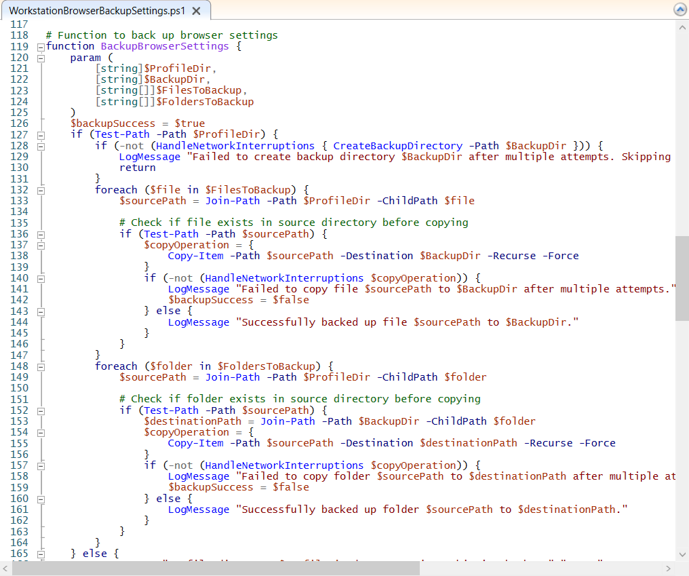The height and width of the screenshot is (576, 689).
Task: Collapse the if block at line 127
Action: [41, 136]
